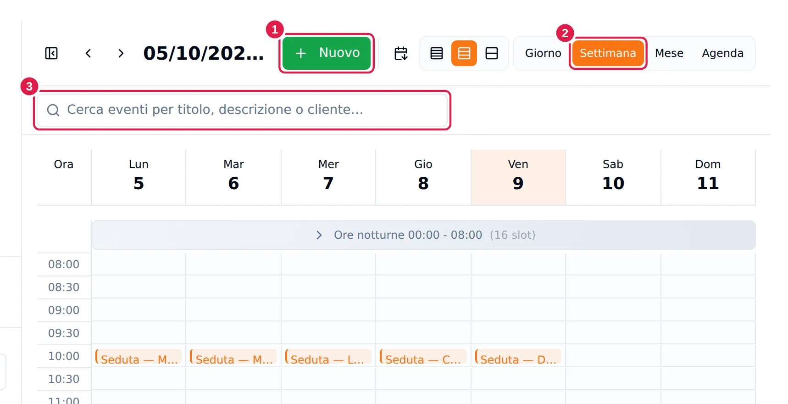Switch to the Mese view
Image resolution: width=788 pixels, height=404 pixels.
point(669,53)
